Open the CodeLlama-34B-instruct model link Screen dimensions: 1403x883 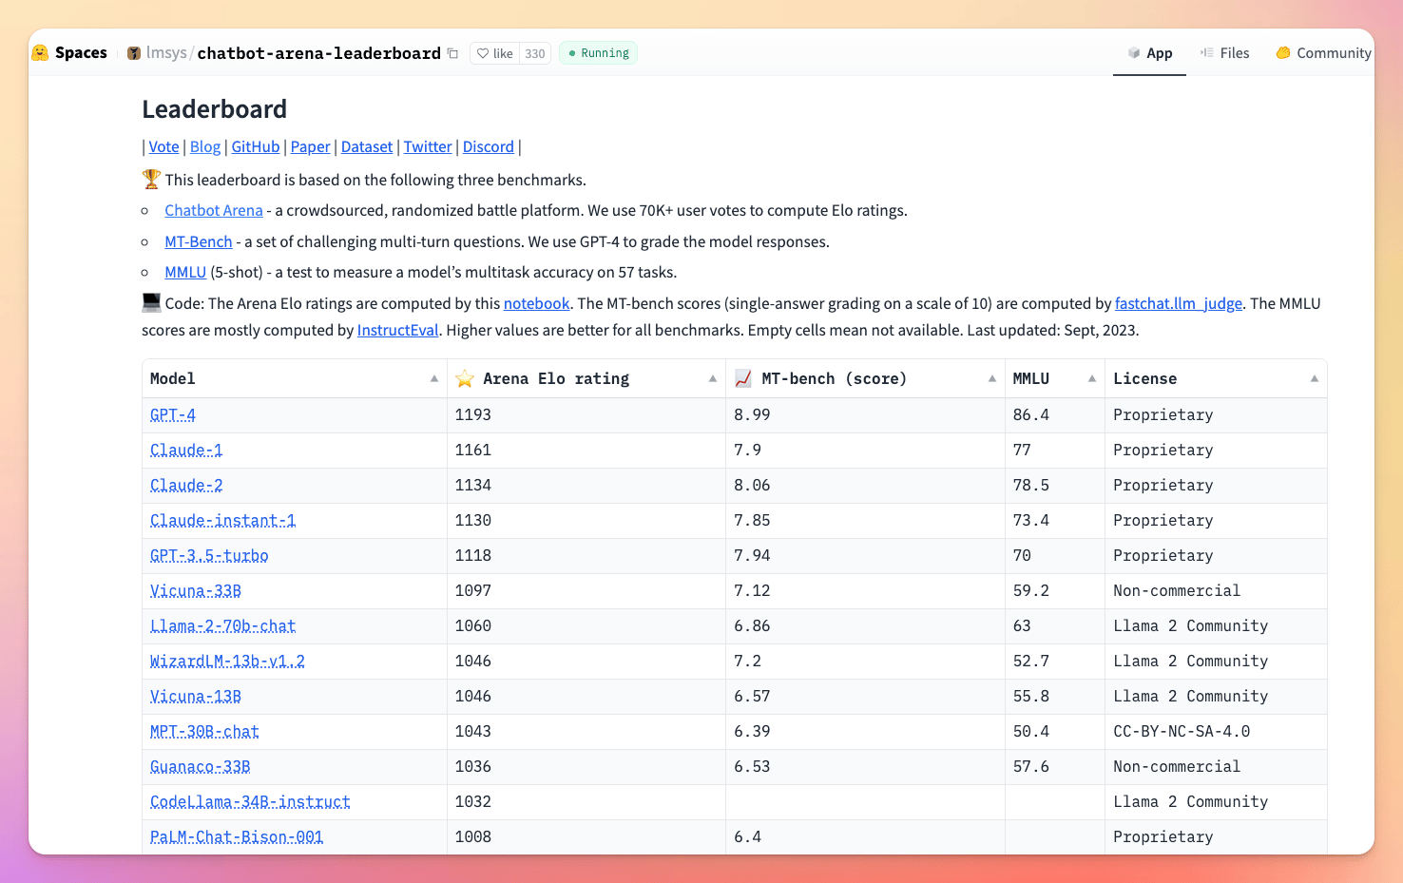tap(250, 802)
